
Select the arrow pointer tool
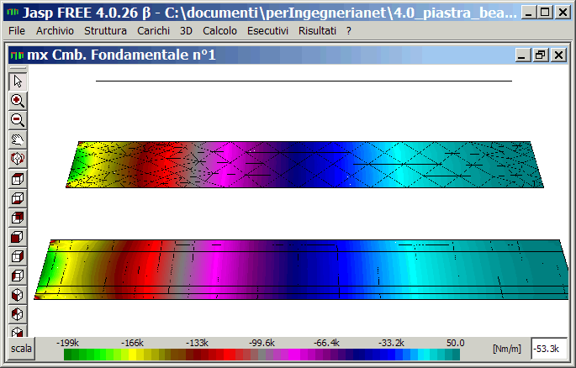coord(18,81)
